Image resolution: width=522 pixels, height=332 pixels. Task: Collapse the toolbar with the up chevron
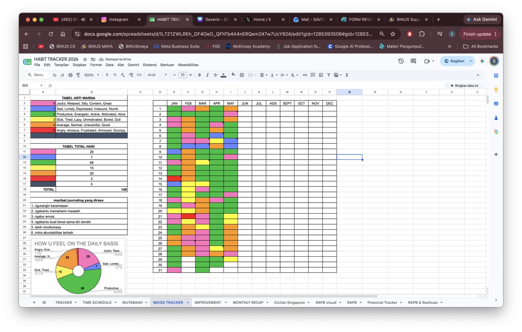tap(478, 75)
